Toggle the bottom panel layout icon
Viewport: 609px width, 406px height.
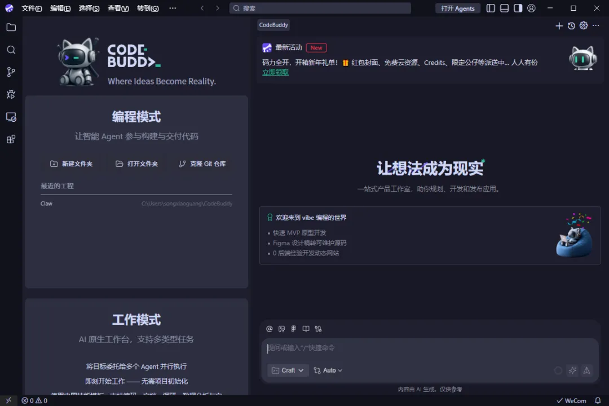[504, 8]
